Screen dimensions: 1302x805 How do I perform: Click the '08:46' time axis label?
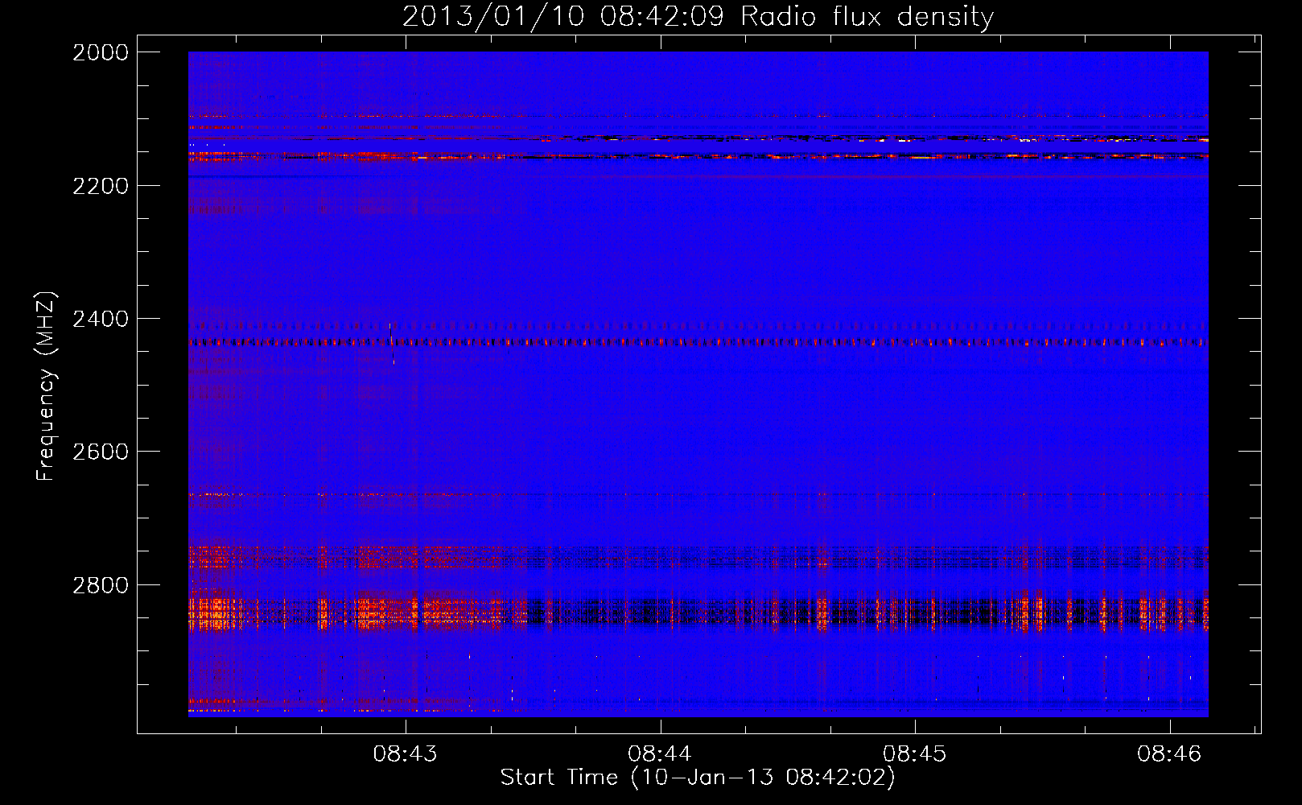1169,753
